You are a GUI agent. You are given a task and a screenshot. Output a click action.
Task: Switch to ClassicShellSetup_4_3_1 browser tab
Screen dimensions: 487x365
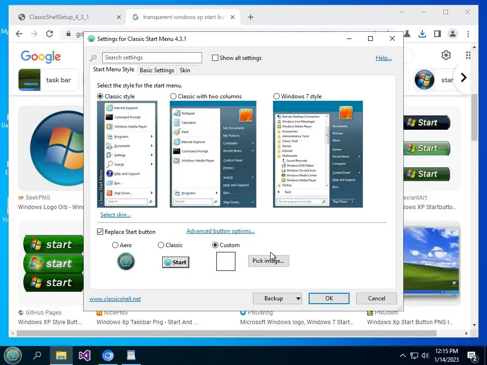click(69, 17)
